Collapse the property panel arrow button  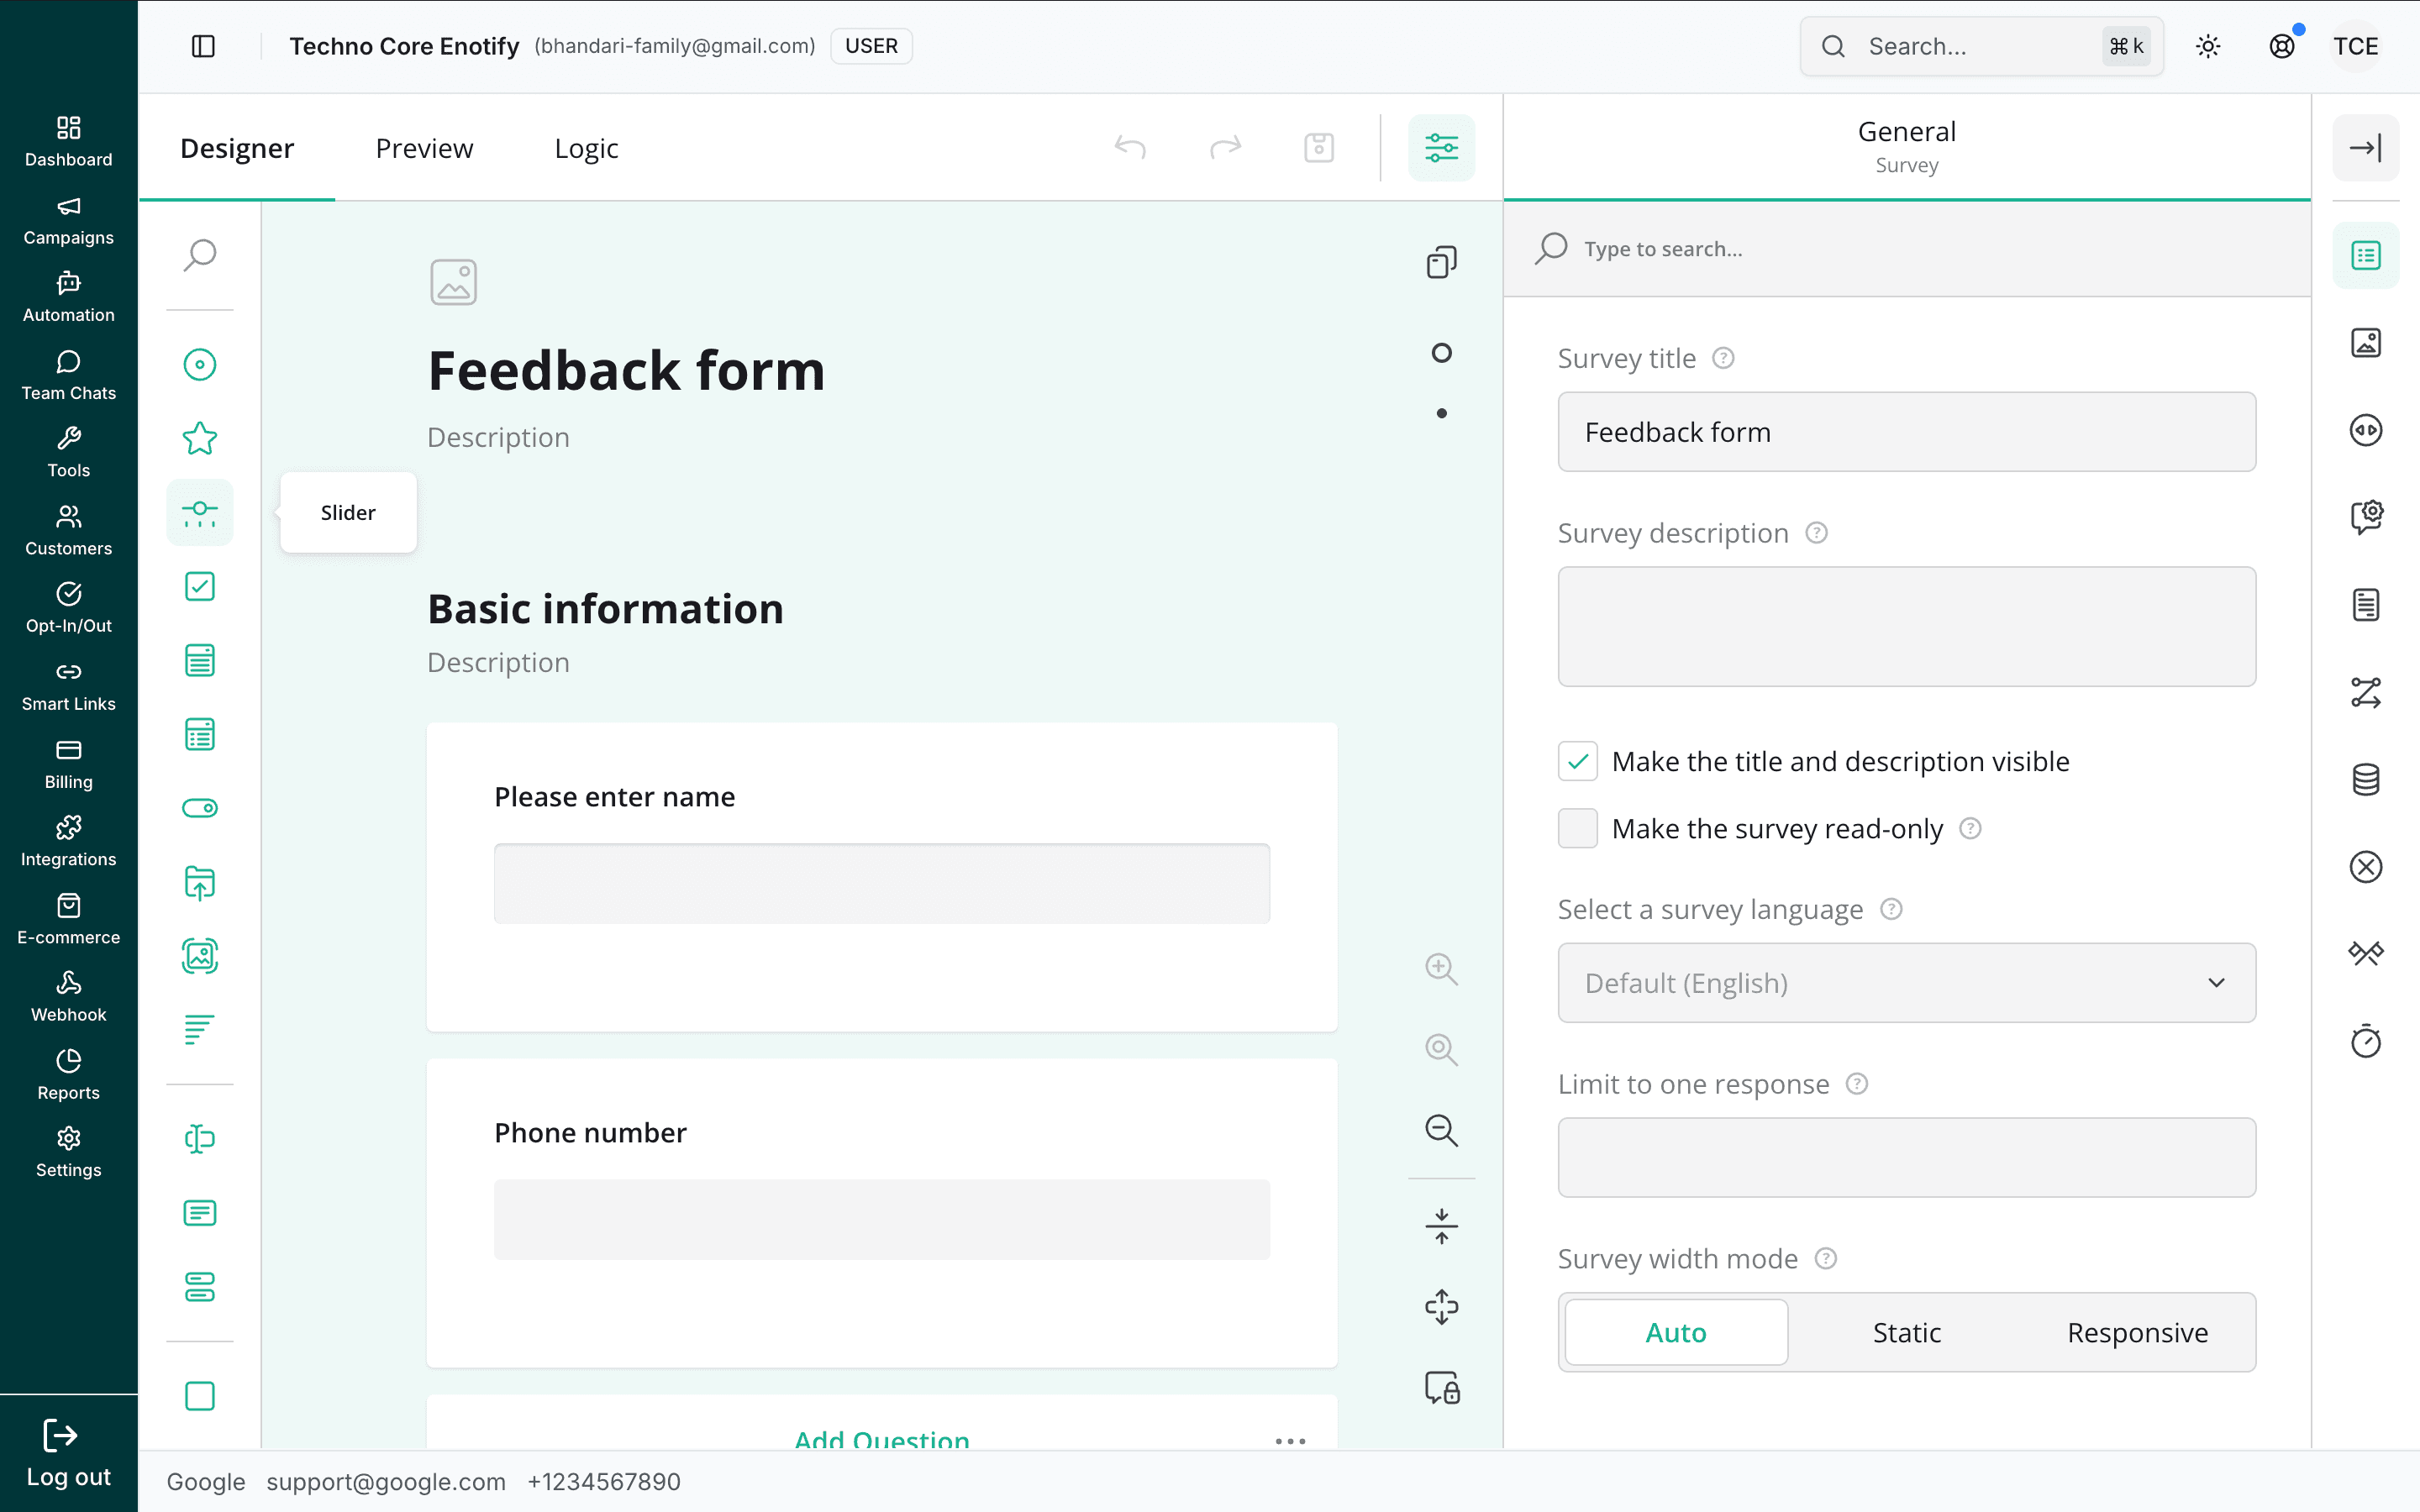point(2365,148)
